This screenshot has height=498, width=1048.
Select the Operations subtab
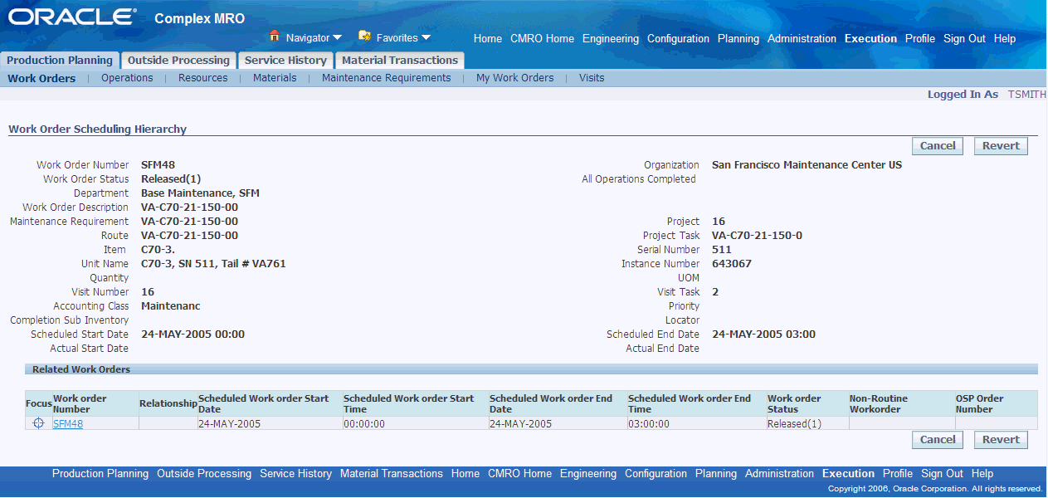127,78
